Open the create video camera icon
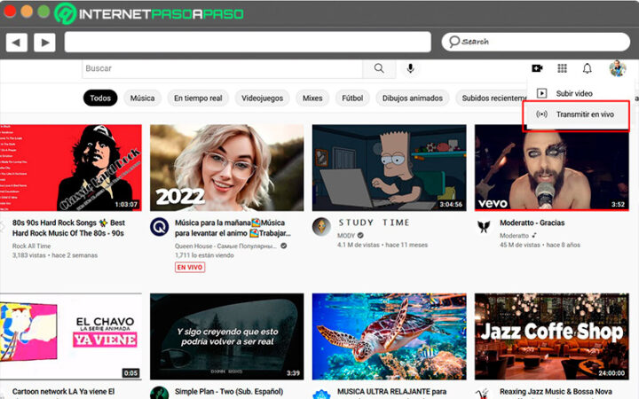 point(537,68)
